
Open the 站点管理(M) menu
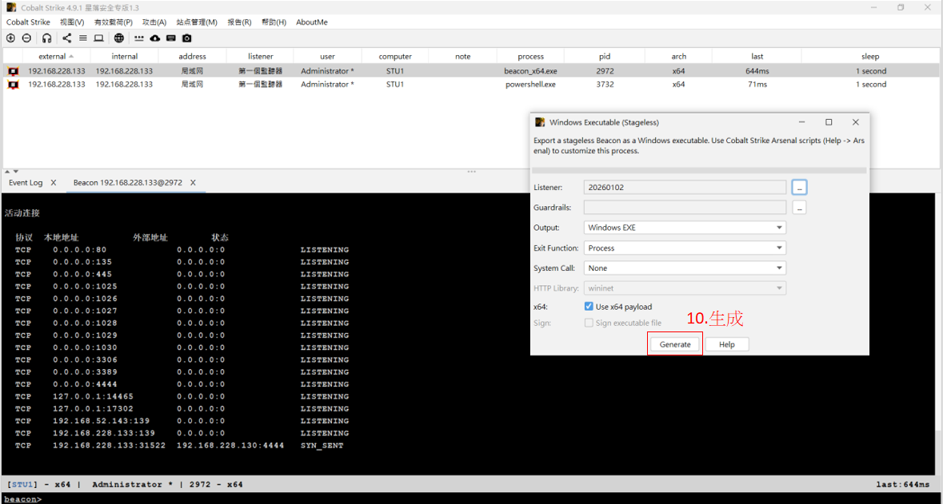pyautogui.click(x=197, y=22)
